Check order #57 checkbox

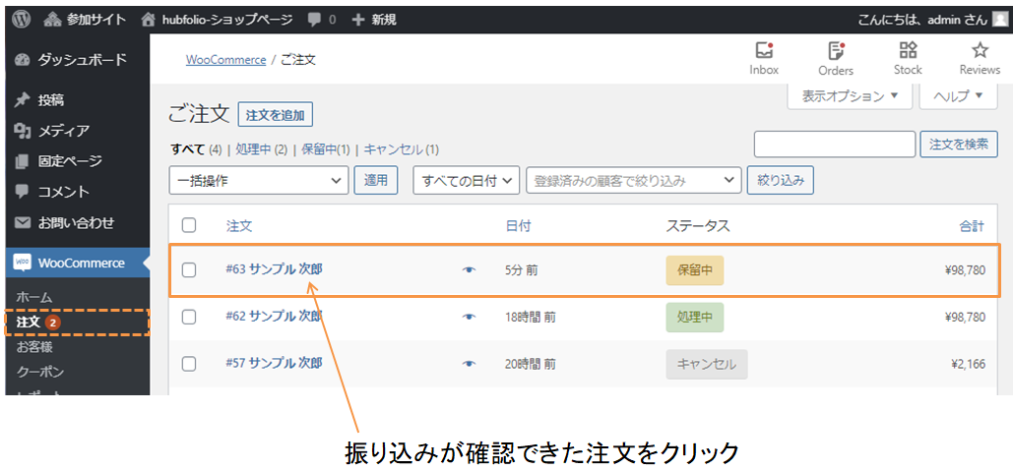point(189,364)
